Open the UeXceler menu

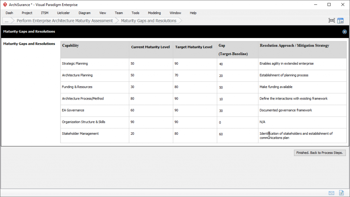point(63,13)
